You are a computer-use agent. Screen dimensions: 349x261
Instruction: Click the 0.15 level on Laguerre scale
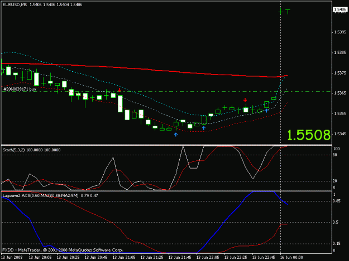pyautogui.click(x=337, y=244)
